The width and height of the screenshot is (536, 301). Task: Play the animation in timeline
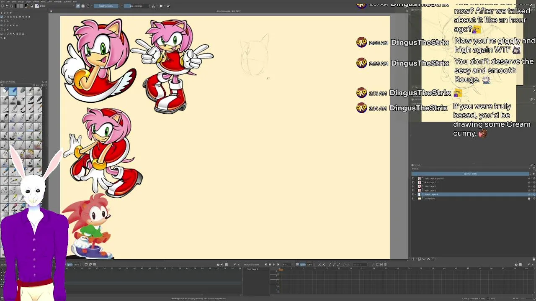[274, 265]
